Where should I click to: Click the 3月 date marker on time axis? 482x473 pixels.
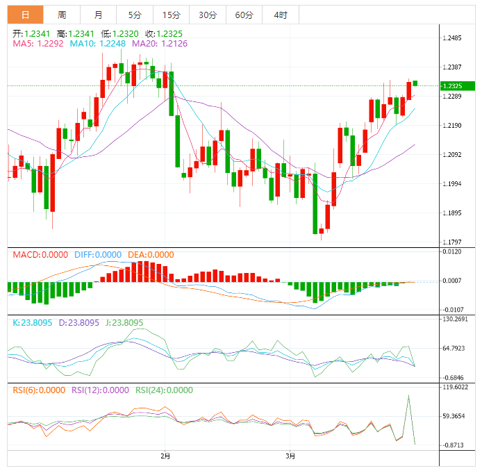coord(291,456)
